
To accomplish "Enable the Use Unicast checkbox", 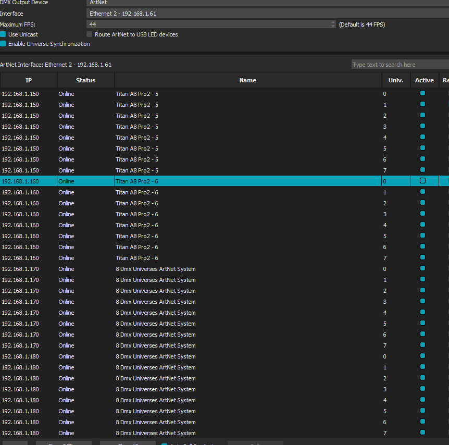I will [x=3, y=34].
